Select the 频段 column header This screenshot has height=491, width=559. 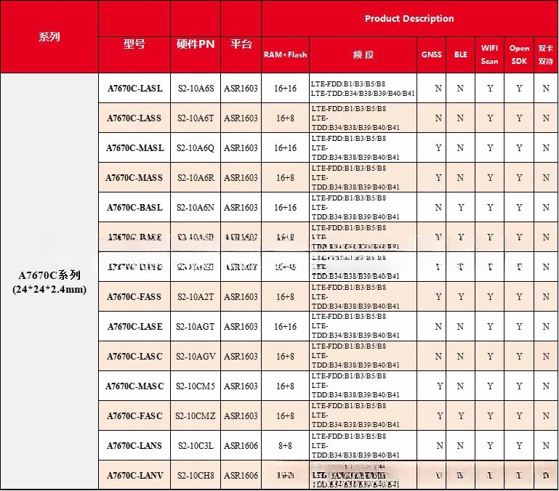(363, 55)
